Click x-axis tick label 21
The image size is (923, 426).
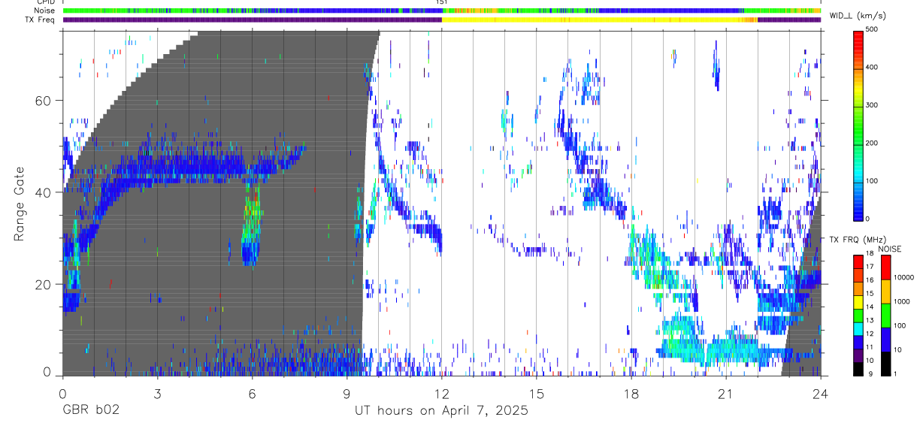click(725, 394)
